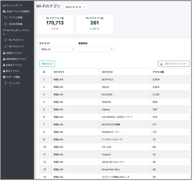Open ダッシュボード in the sidebar
Image resolution: width=193 pixels, height=181 pixels.
pos(12,5)
